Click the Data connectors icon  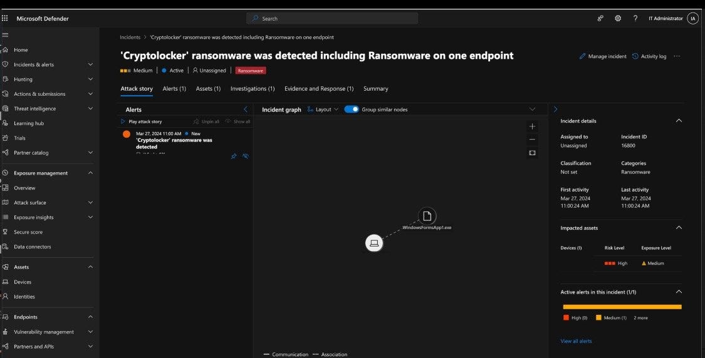(6, 247)
